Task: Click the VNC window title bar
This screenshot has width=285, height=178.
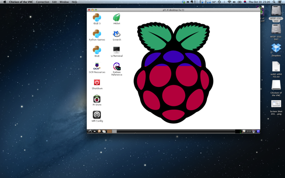Action: coord(173,10)
